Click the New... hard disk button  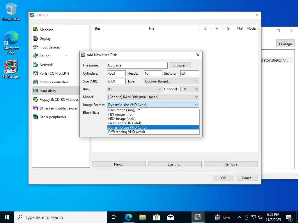coord(119,164)
